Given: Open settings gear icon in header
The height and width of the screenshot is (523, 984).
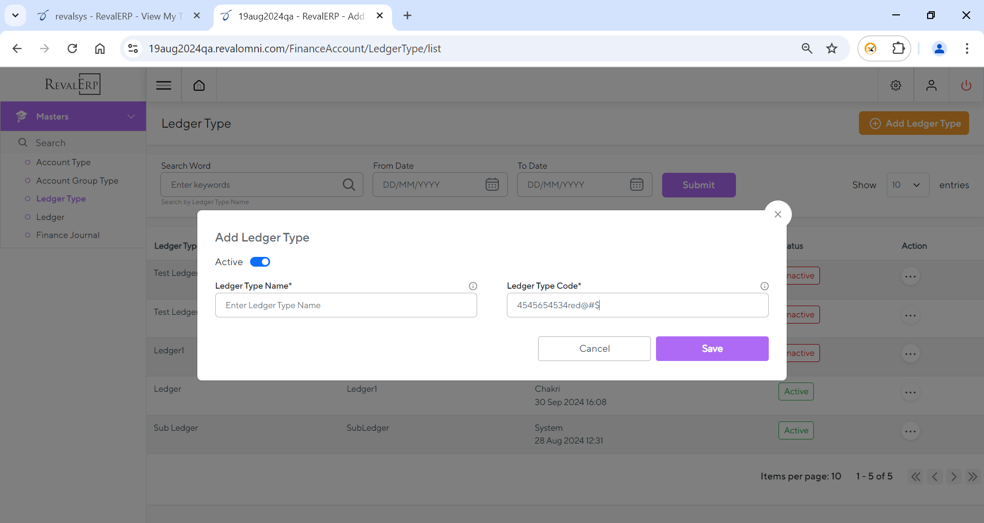Looking at the screenshot, I should 895,85.
